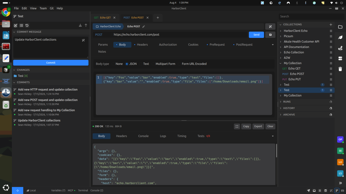Image resolution: width=346 pixels, height=194 pixels.
Task: Open the File menu
Action: [16, 8]
